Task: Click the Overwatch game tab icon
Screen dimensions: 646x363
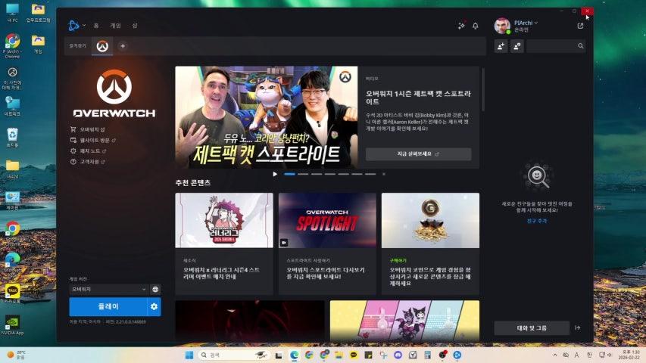Action: [x=101, y=46]
